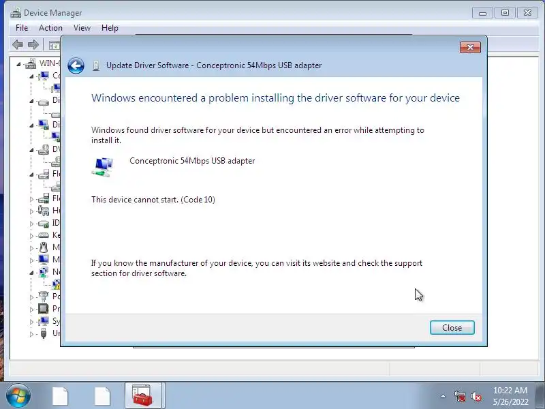Minimize the Device Manager window
545x409 pixels.
(482, 13)
